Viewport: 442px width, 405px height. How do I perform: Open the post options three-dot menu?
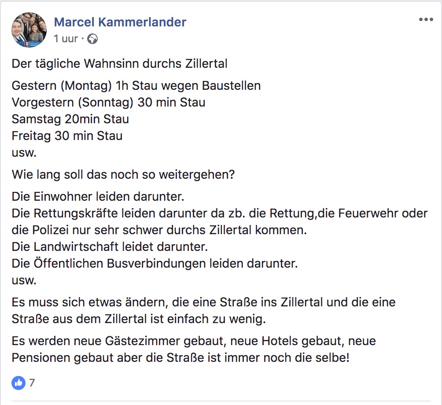click(x=426, y=20)
